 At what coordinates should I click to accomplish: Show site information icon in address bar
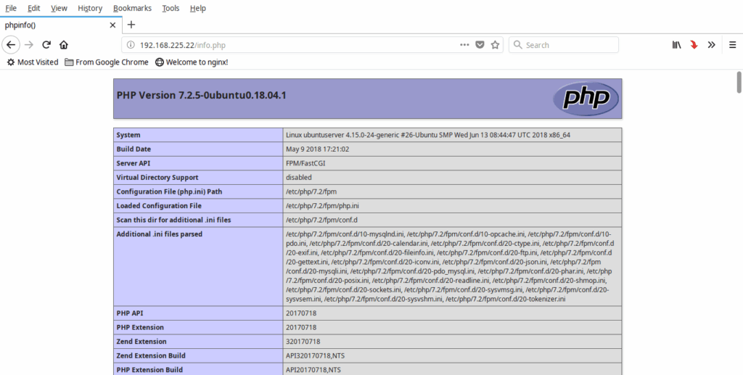(x=131, y=45)
